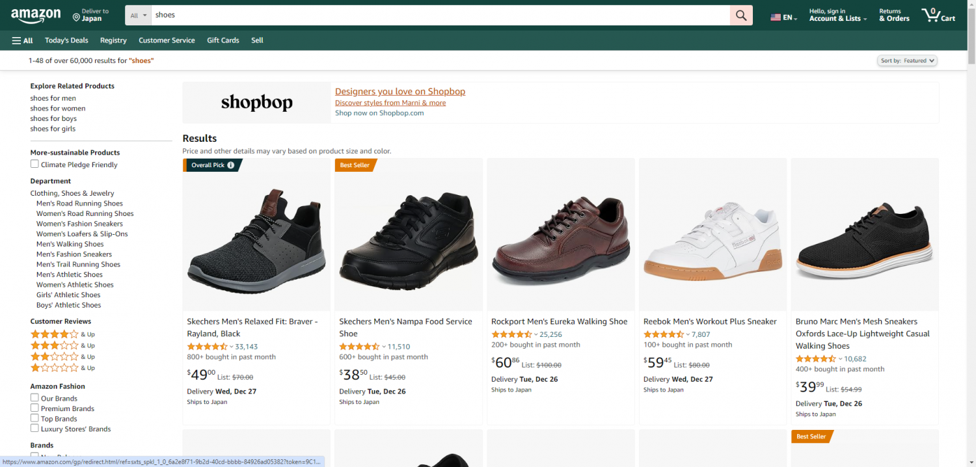976x467 pixels.
Task: Check the Premium Brands filter
Action: point(34,408)
